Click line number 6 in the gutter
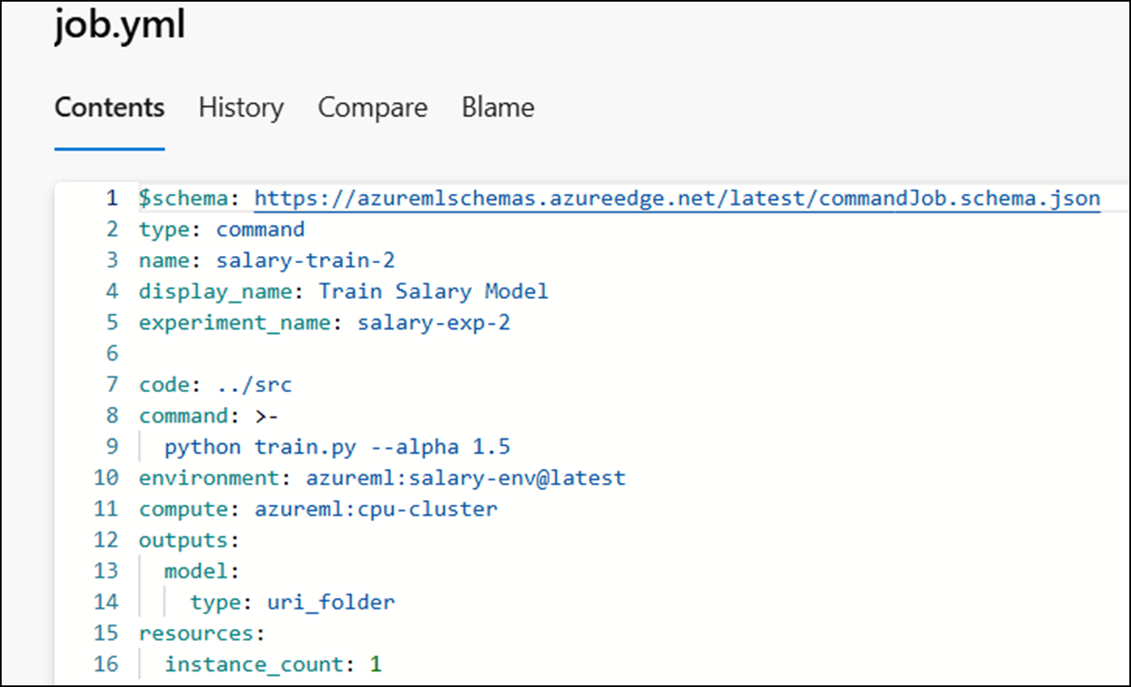 [x=112, y=353]
